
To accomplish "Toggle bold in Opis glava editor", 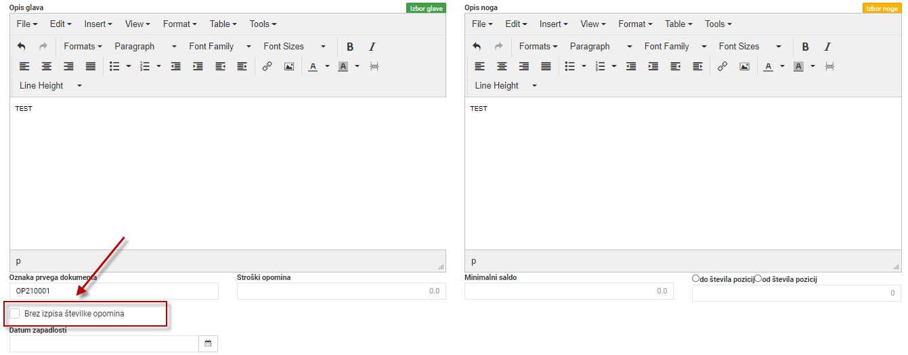I will 350,47.
